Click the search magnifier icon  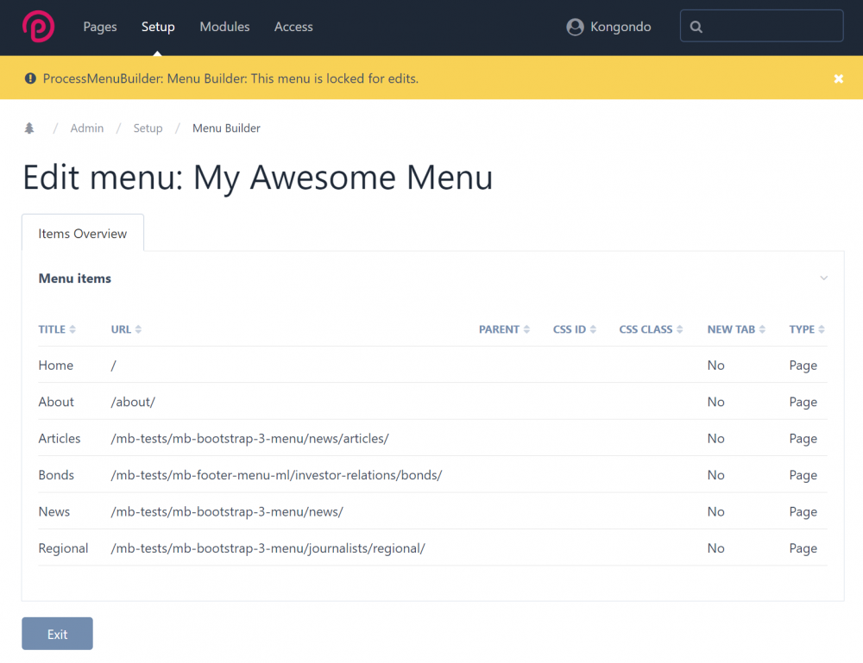tap(696, 28)
